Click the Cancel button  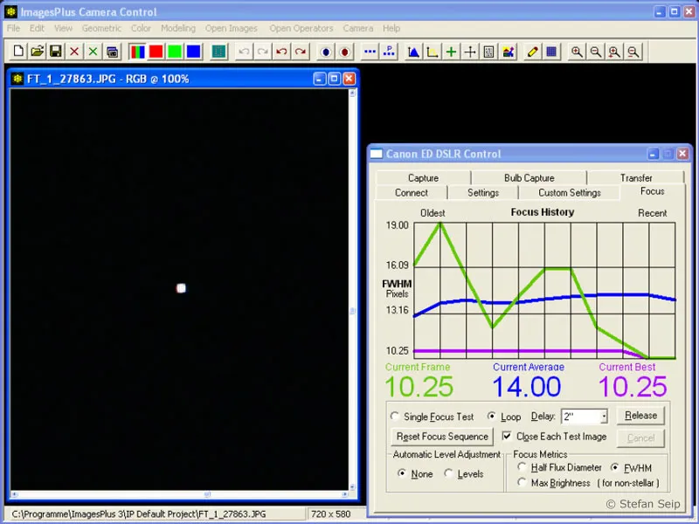[x=640, y=438]
